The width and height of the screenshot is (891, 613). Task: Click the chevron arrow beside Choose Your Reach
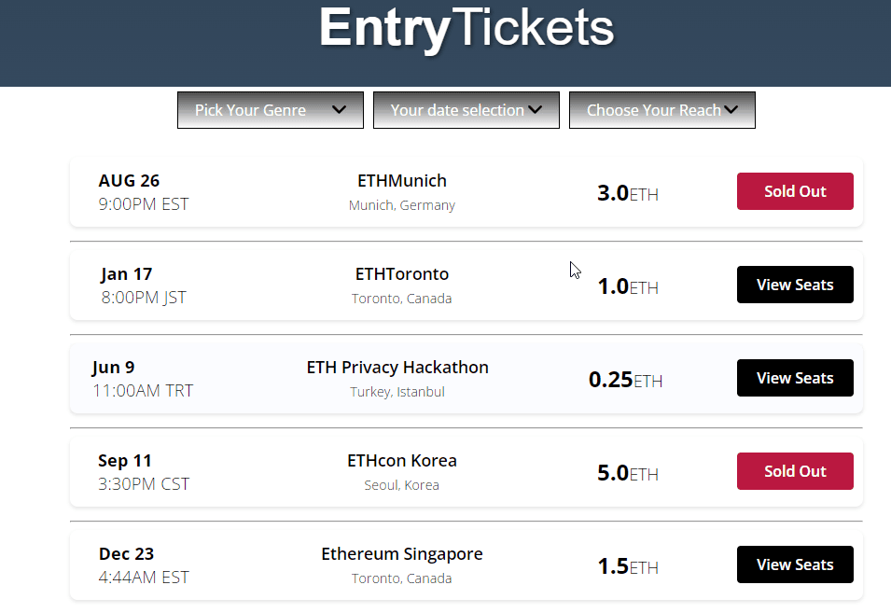(x=731, y=110)
